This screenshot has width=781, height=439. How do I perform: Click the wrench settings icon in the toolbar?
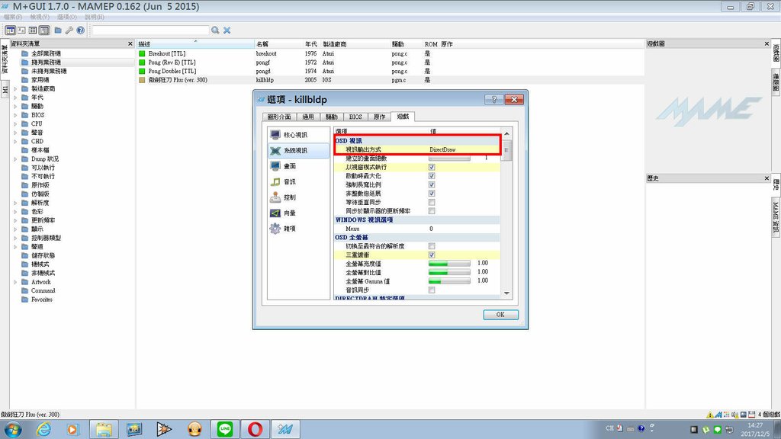tap(69, 30)
